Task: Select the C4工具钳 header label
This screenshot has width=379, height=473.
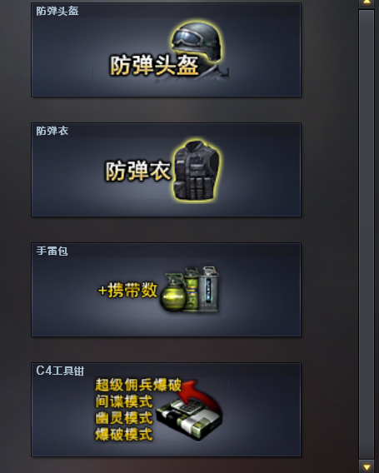Action: tap(60, 371)
